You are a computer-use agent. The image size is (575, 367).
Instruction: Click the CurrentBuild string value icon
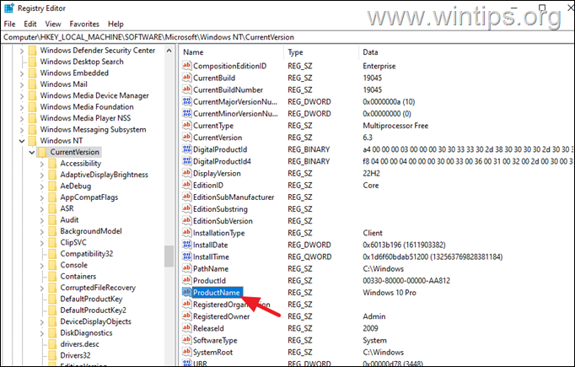(186, 78)
